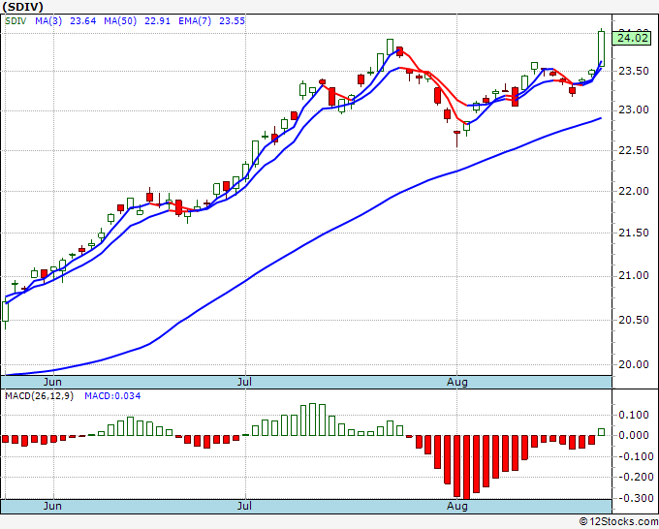Click Jul on the price chart axis
The height and width of the screenshot is (529, 659).
[x=244, y=382]
